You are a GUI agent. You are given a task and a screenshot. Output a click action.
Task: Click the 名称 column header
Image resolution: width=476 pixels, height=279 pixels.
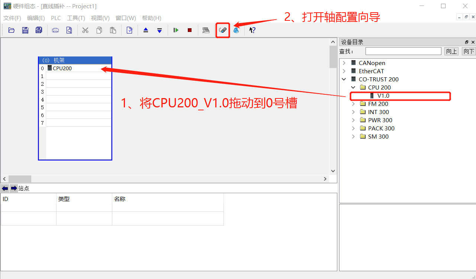[168, 199]
